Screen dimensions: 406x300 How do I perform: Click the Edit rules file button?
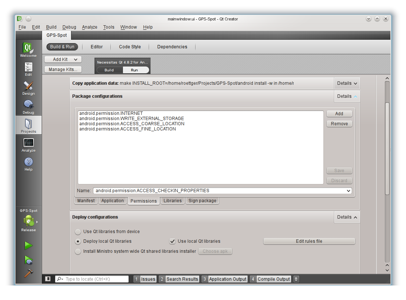pyautogui.click(x=309, y=241)
